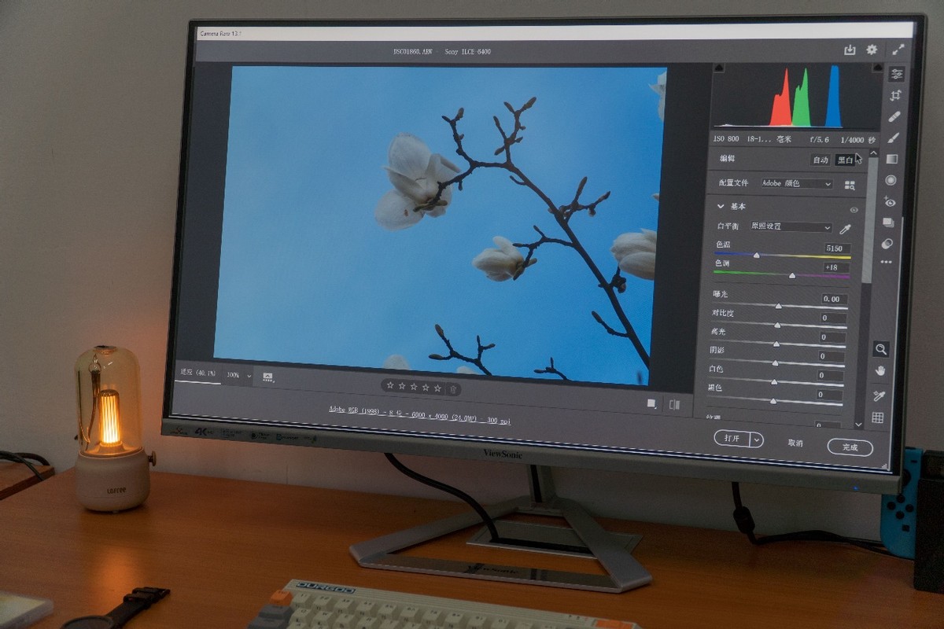Click the panel scroll down arrow
944x629 pixels.
click(x=857, y=425)
